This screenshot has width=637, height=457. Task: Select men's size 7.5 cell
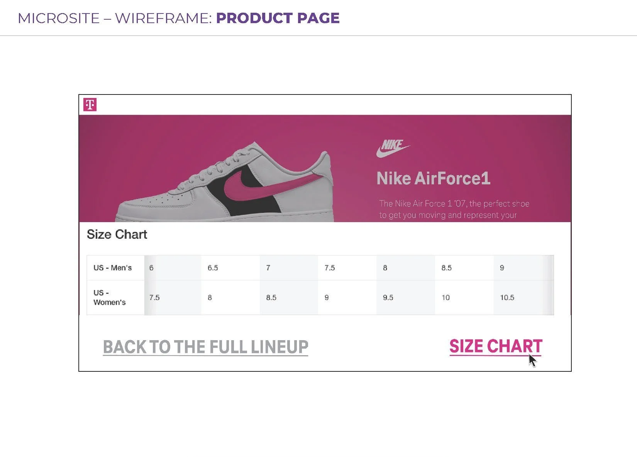[347, 268]
